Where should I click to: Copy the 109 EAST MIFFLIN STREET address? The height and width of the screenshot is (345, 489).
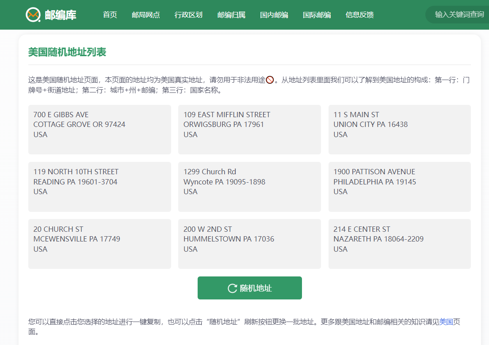click(x=249, y=129)
